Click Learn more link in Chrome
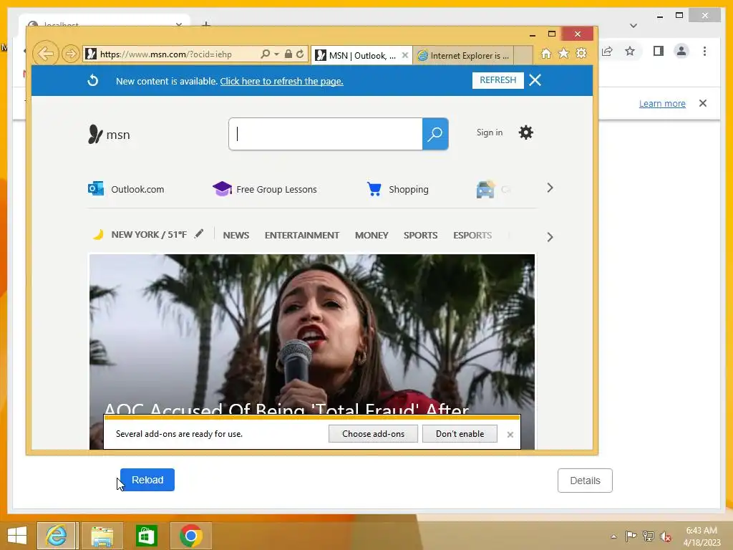This screenshot has height=550, width=733. 662,103
